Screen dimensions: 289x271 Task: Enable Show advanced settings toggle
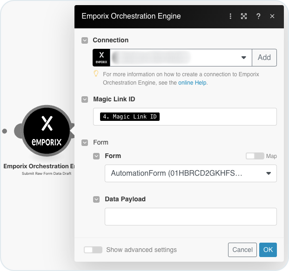coord(93,250)
